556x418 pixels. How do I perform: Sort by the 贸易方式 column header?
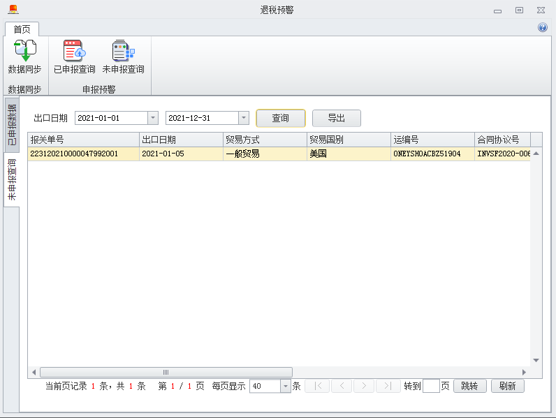click(265, 140)
